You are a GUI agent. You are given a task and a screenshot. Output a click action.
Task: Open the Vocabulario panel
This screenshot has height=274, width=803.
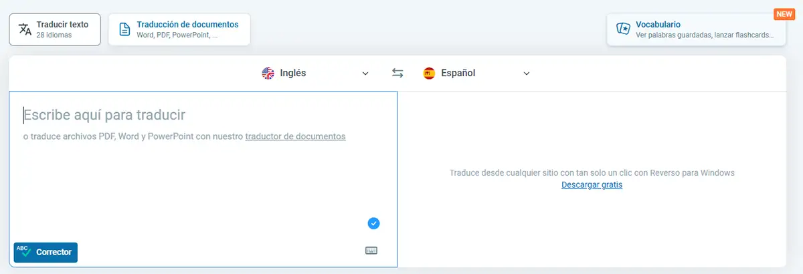pos(696,29)
